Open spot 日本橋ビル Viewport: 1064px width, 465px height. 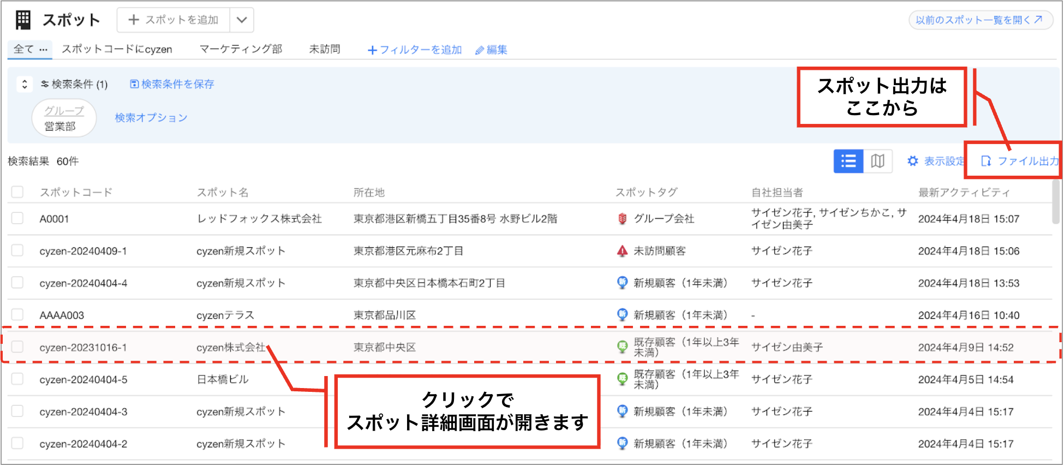point(223,379)
